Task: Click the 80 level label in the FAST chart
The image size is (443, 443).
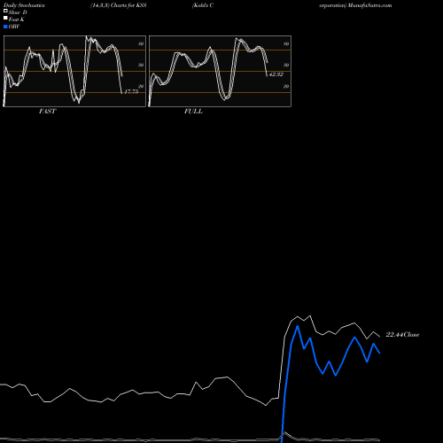Action: click(x=141, y=43)
